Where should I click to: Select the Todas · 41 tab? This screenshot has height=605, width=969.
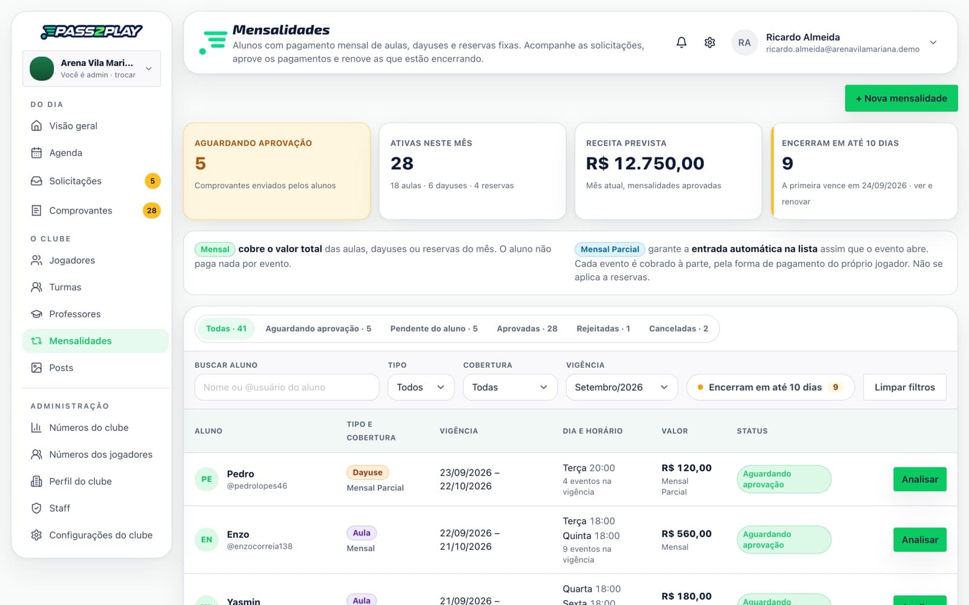[226, 329]
